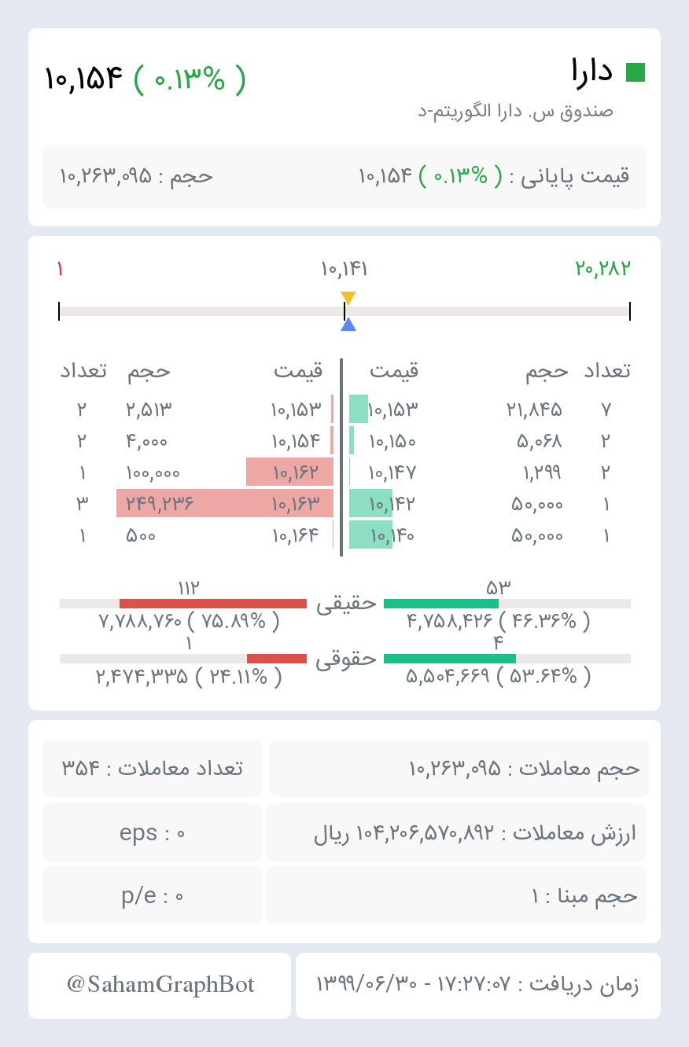
Task: Click the maximum price label 20,282
Action: tap(603, 269)
